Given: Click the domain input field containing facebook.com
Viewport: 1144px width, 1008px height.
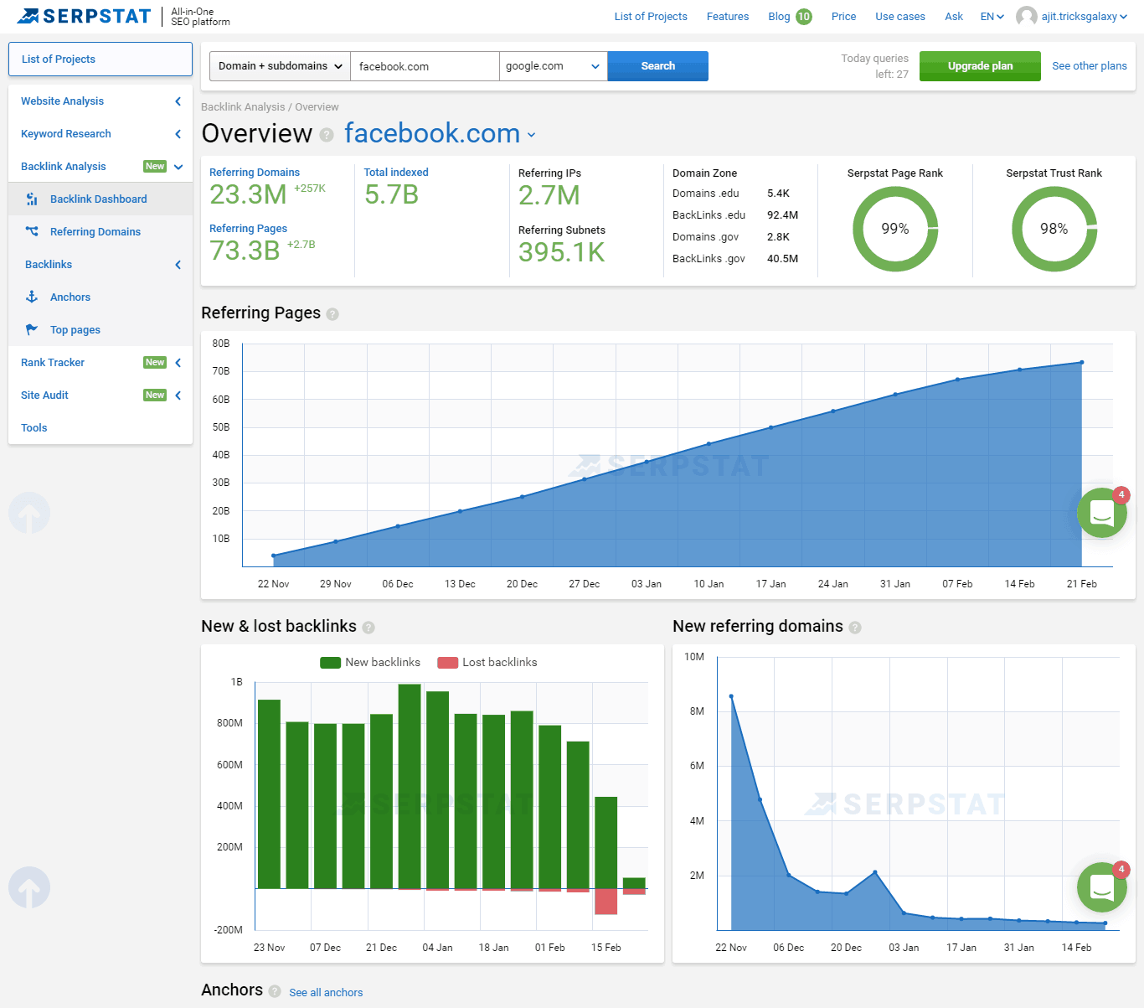Looking at the screenshot, I should click(424, 66).
